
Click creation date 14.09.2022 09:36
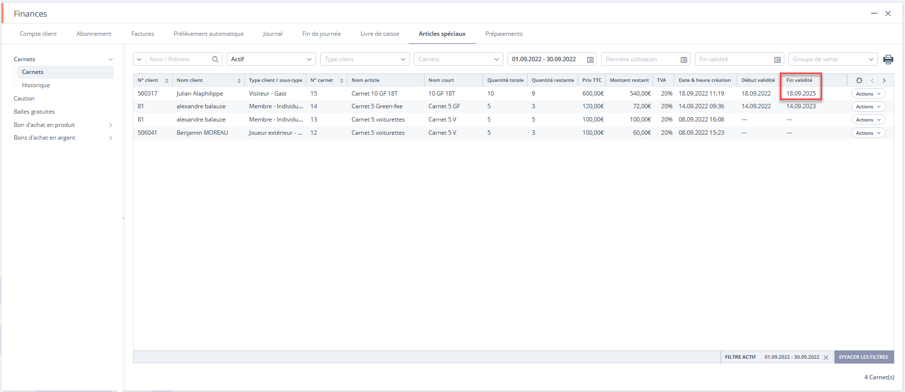point(701,106)
